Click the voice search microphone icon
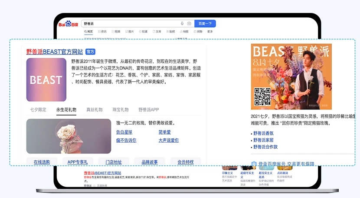Screen dimensions: 360x198 coord(182,24)
